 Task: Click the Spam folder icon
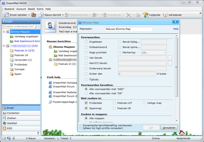(x=12, y=74)
